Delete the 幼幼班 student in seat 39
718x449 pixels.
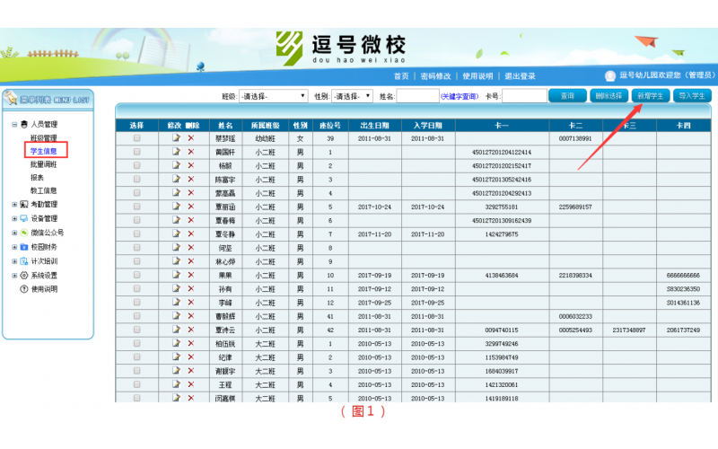click(191, 138)
